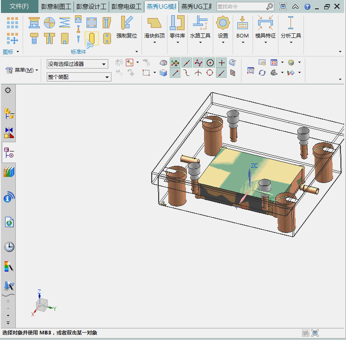The width and height of the screenshot is (346, 340).
Task: Click the 分析工具 analysis tool icon
Action: pyautogui.click(x=290, y=23)
